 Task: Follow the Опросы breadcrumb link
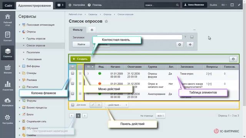coord(107,15)
